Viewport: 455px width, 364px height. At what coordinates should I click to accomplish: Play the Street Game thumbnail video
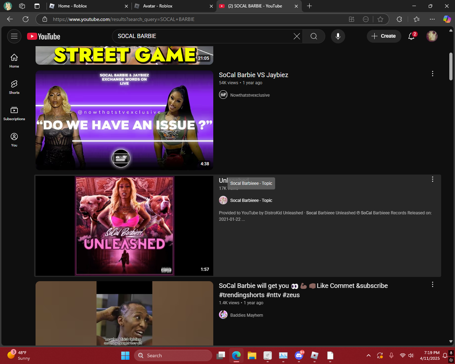pyautogui.click(x=124, y=55)
